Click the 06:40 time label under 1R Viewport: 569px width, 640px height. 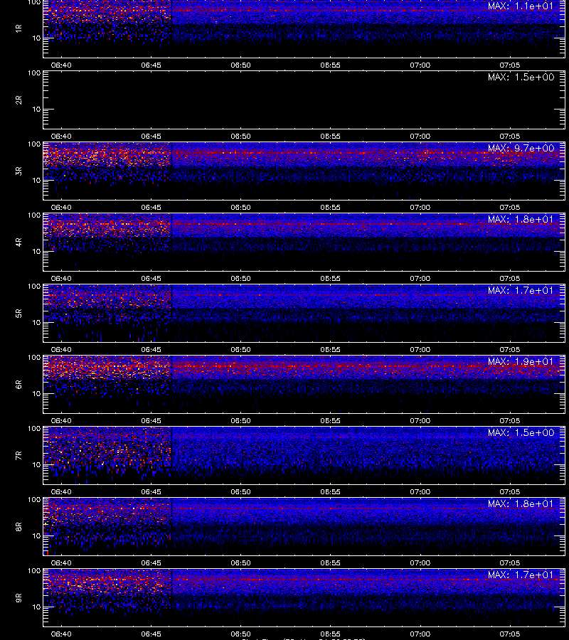[61, 65]
